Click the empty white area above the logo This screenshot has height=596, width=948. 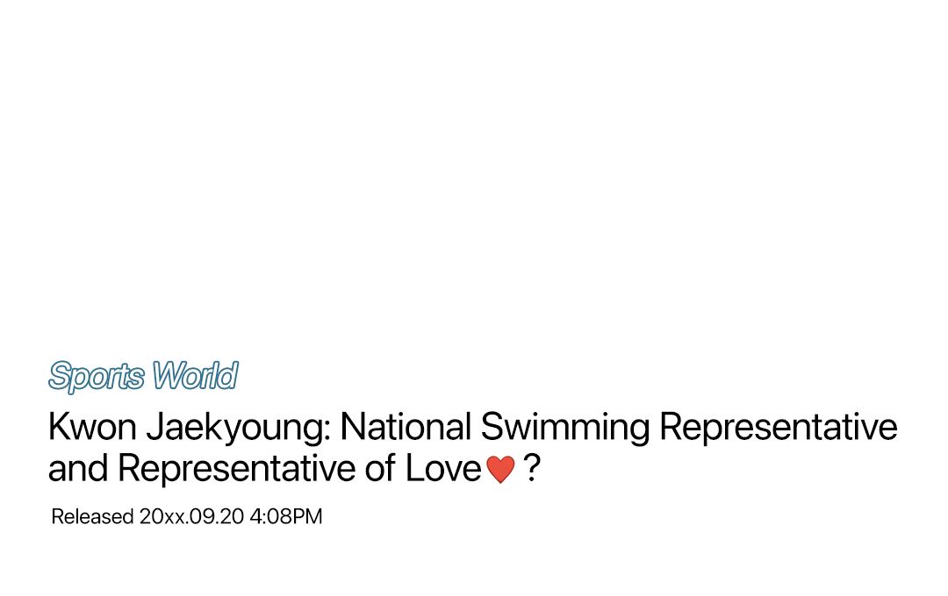[474, 175]
